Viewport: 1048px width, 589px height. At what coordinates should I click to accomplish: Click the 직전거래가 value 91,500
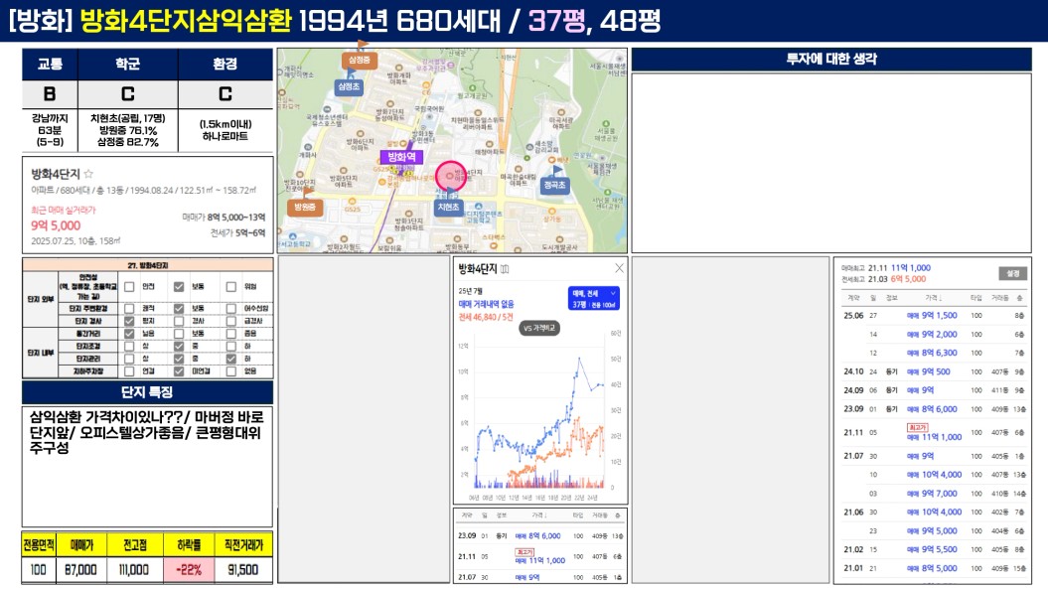point(243,570)
